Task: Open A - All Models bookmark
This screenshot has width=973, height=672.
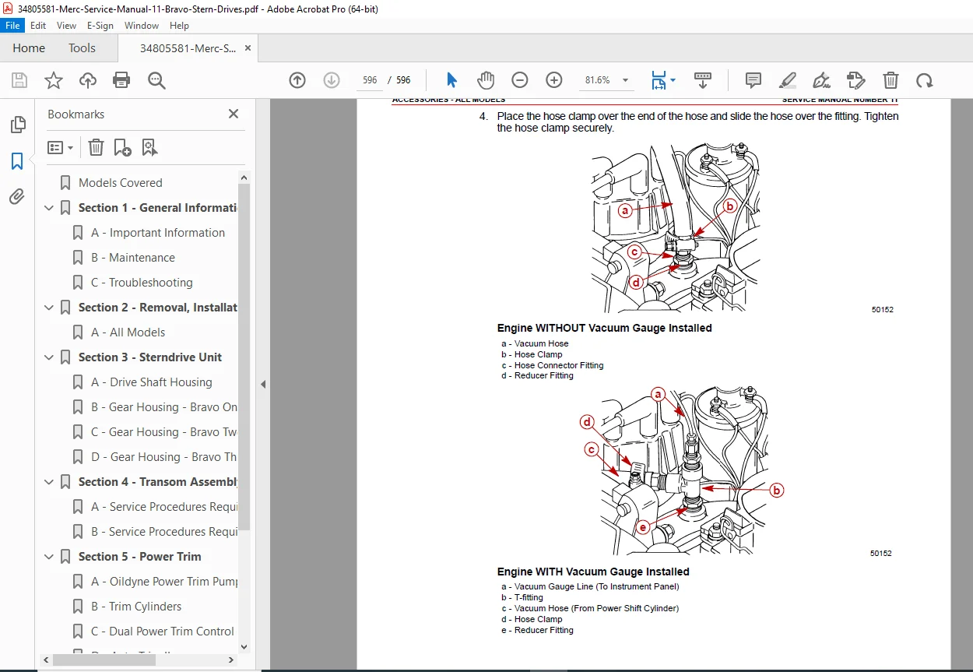Action: (128, 332)
